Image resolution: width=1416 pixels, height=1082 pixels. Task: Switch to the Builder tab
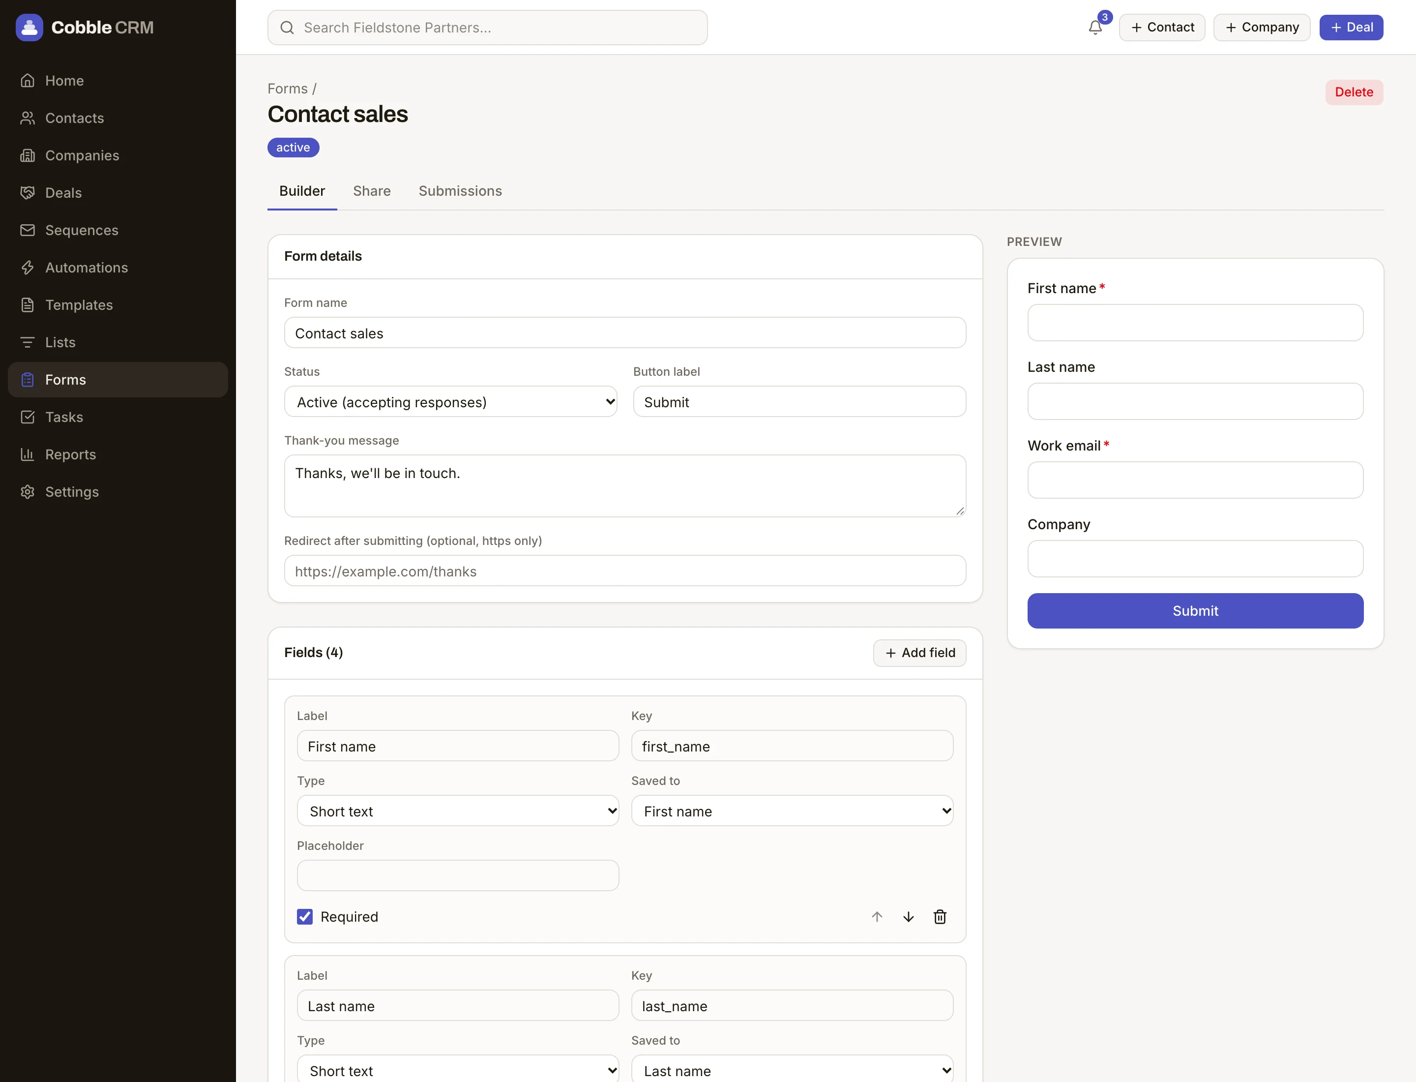click(x=302, y=191)
